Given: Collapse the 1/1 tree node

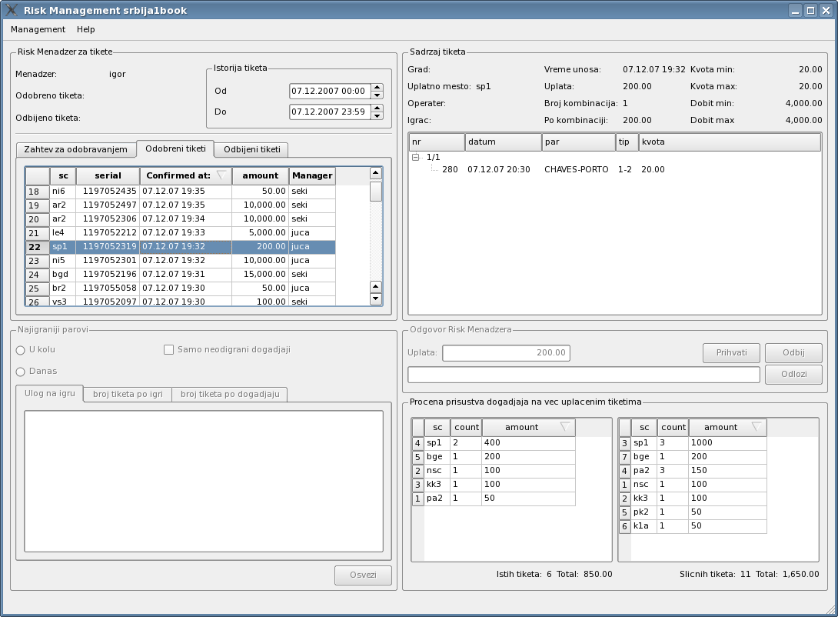Looking at the screenshot, I should coord(416,157).
